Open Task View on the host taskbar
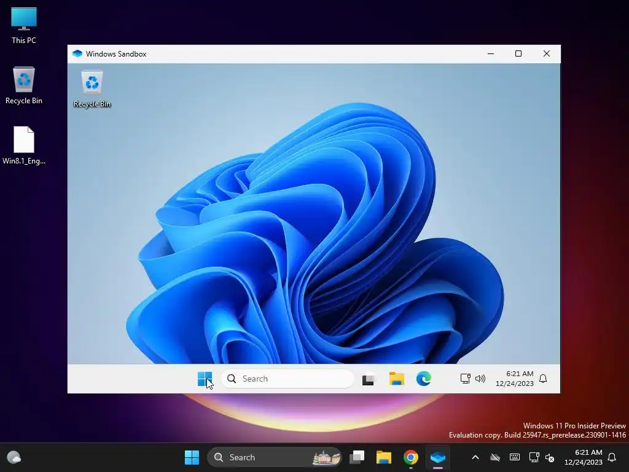 coord(357,457)
